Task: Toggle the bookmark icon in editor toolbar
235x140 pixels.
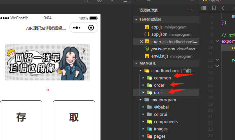Action: pyautogui.click(x=214, y=8)
